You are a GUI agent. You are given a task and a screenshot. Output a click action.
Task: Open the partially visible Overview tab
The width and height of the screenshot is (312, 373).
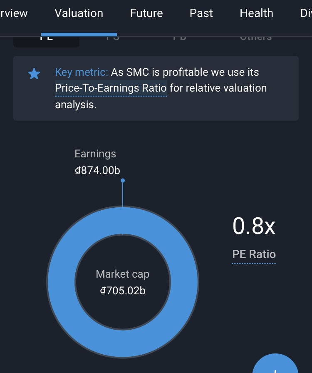pyautogui.click(x=13, y=13)
